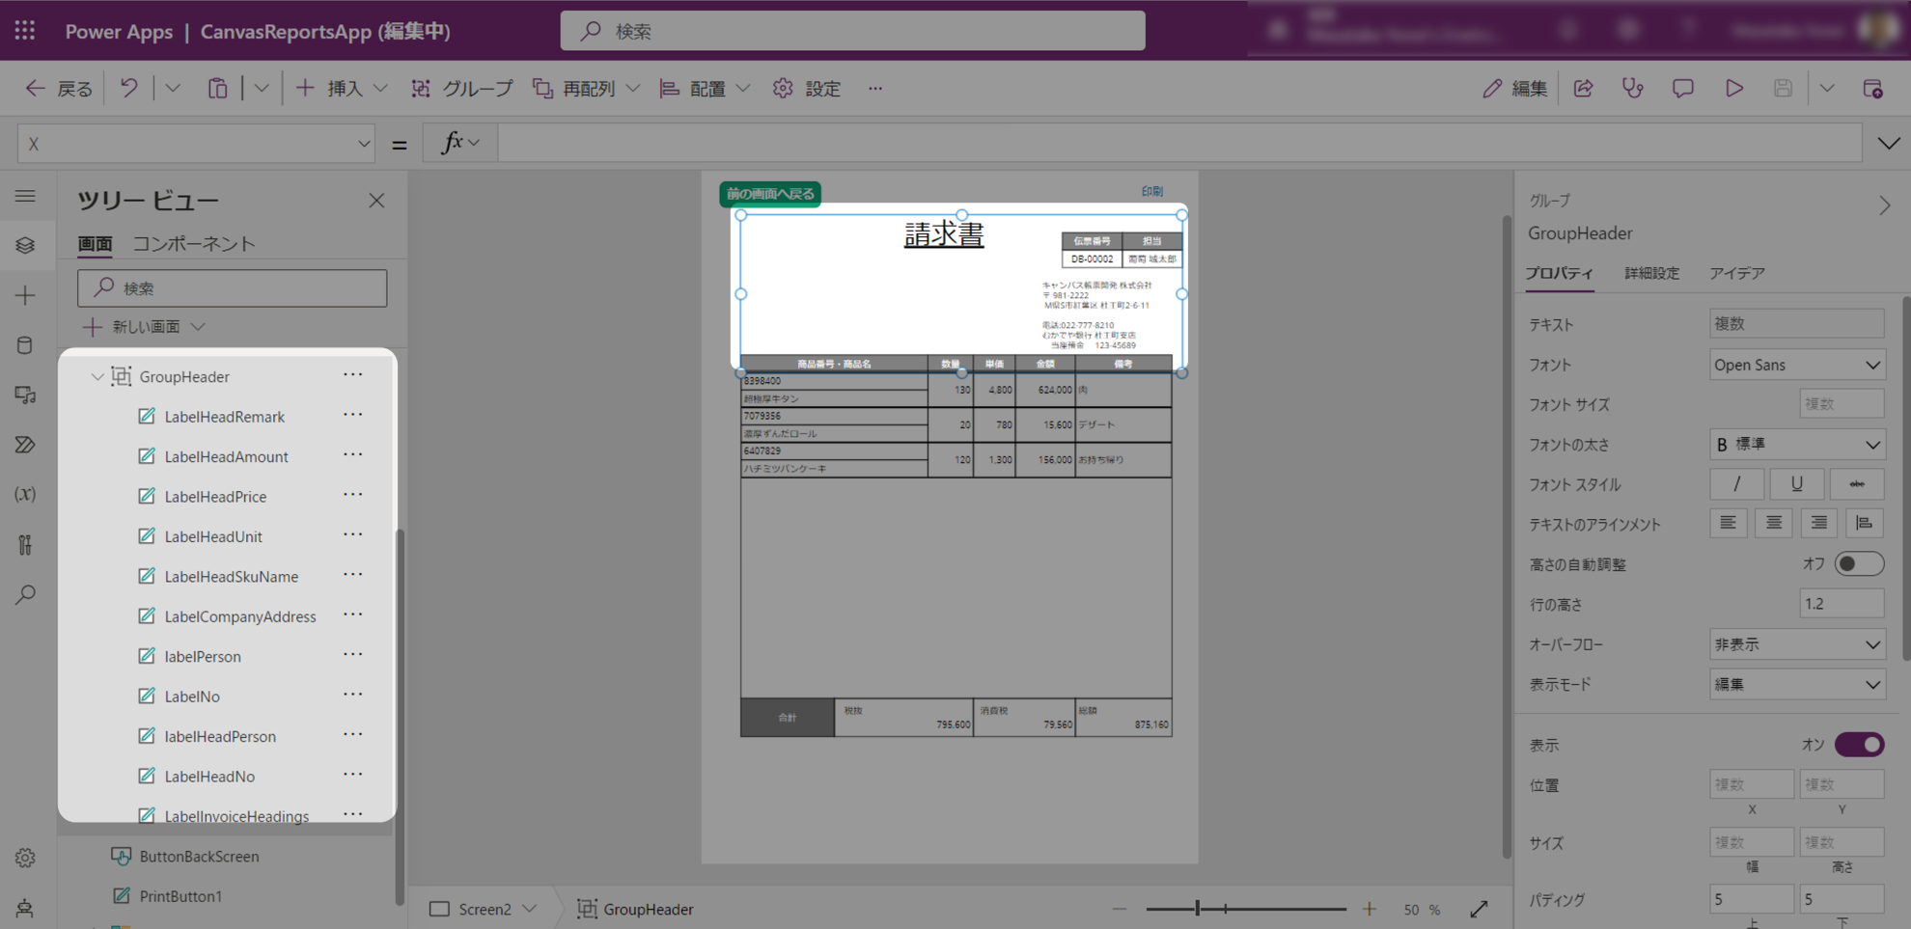
Task: Open the media icon in left rail
Action: pos(26,395)
